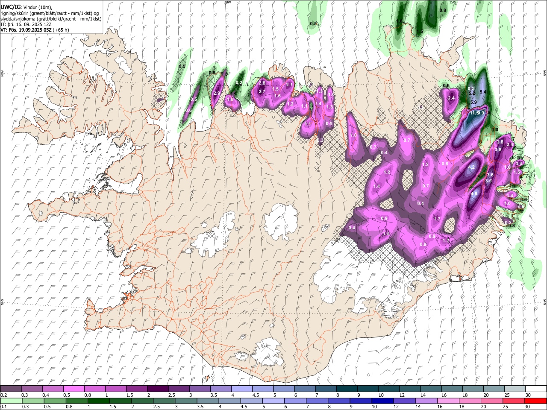Select the 2.8 precipitation value on the map
Image resolution: width=547 pixels, height=410 pixels.
tap(262, 83)
